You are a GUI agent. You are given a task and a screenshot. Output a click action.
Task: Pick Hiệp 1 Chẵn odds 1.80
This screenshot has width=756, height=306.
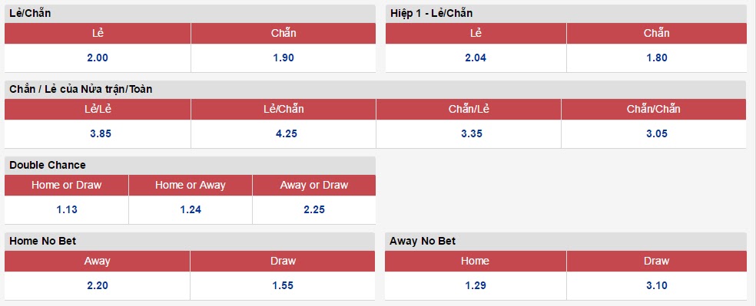click(x=657, y=58)
